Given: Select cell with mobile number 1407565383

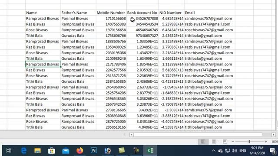Looking at the screenshot, I should pos(111,24).
